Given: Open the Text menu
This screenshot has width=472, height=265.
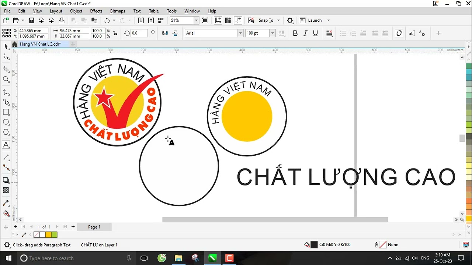Looking at the screenshot, I should (137, 11).
